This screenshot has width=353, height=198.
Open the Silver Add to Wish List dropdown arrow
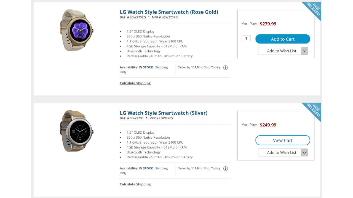(x=304, y=152)
